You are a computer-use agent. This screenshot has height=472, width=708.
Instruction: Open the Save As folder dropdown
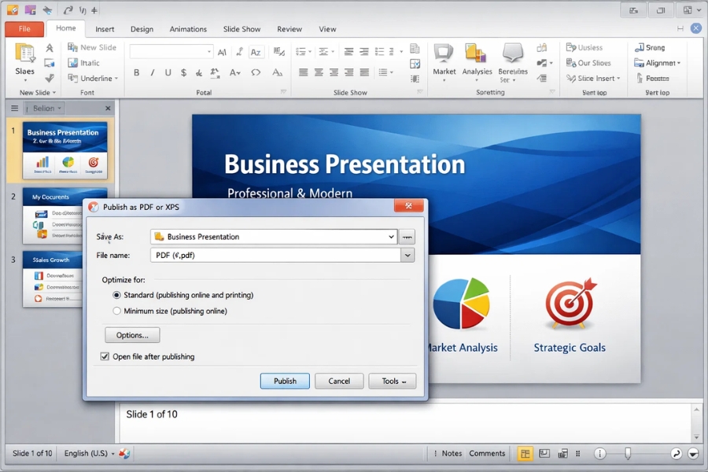point(392,236)
